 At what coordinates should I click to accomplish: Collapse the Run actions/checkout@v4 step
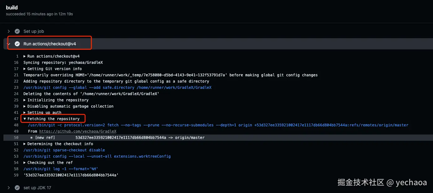pos(9,44)
